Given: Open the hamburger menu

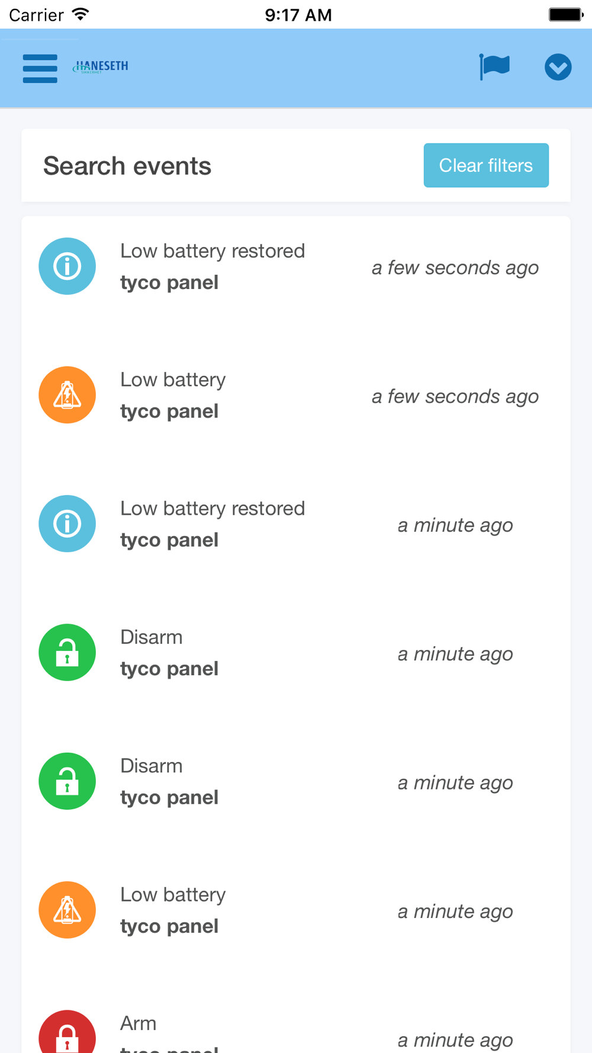Looking at the screenshot, I should tap(40, 68).
